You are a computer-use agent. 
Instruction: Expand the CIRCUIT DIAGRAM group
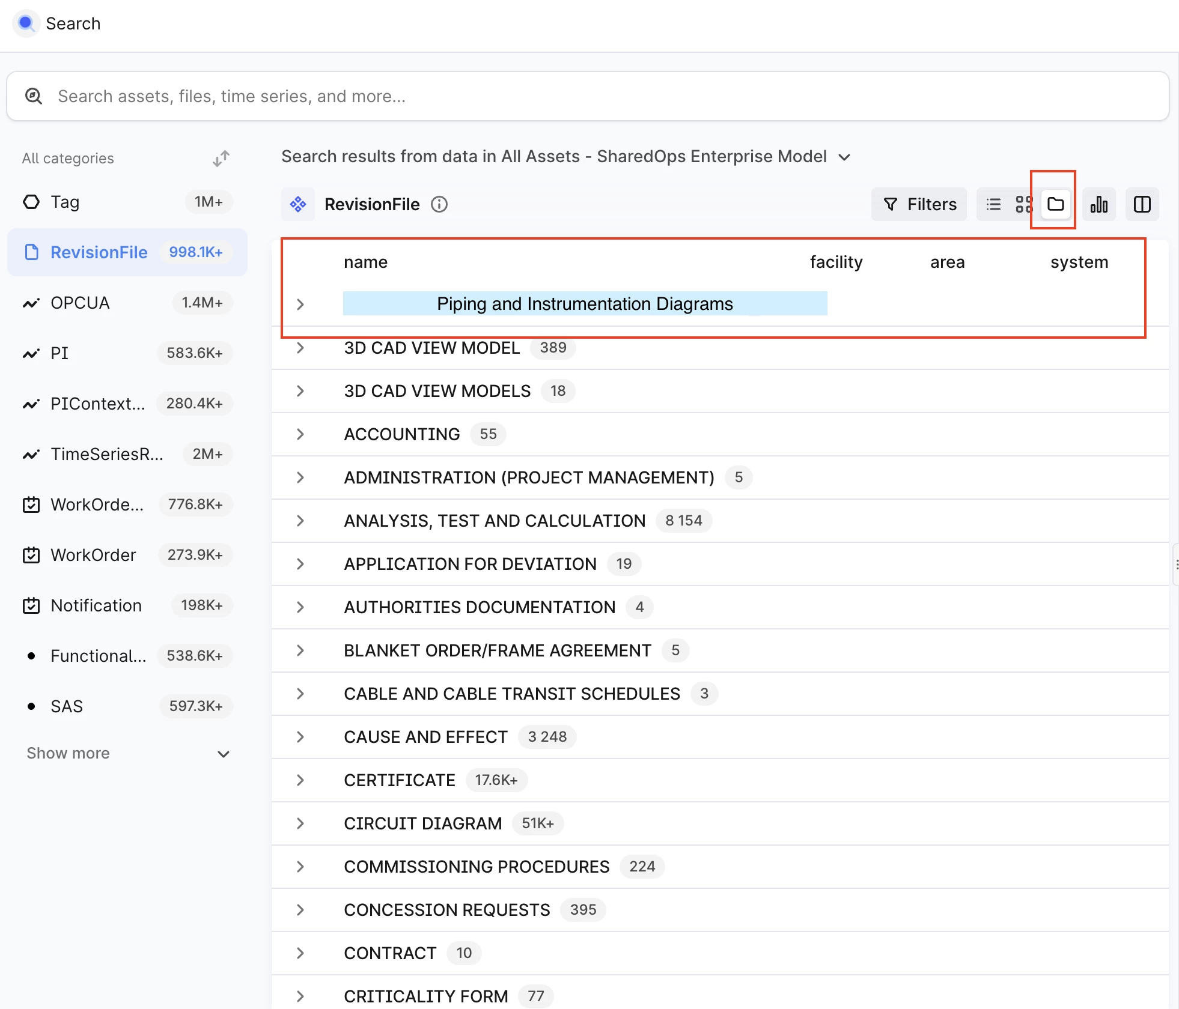tap(300, 823)
